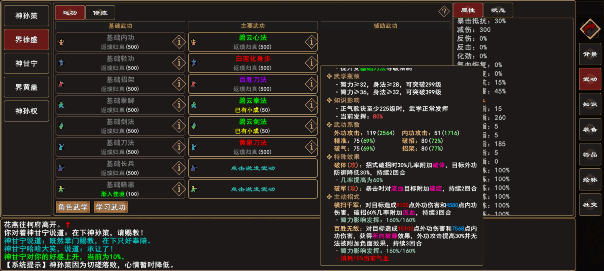Screen dimensions: 604x271
Task: Open the 知识 side menu
Action: (x=590, y=104)
